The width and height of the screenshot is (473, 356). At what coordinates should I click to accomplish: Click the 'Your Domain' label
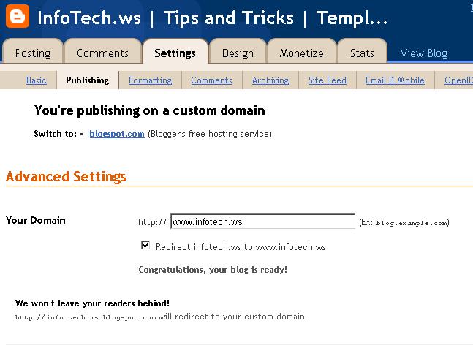coord(36,220)
